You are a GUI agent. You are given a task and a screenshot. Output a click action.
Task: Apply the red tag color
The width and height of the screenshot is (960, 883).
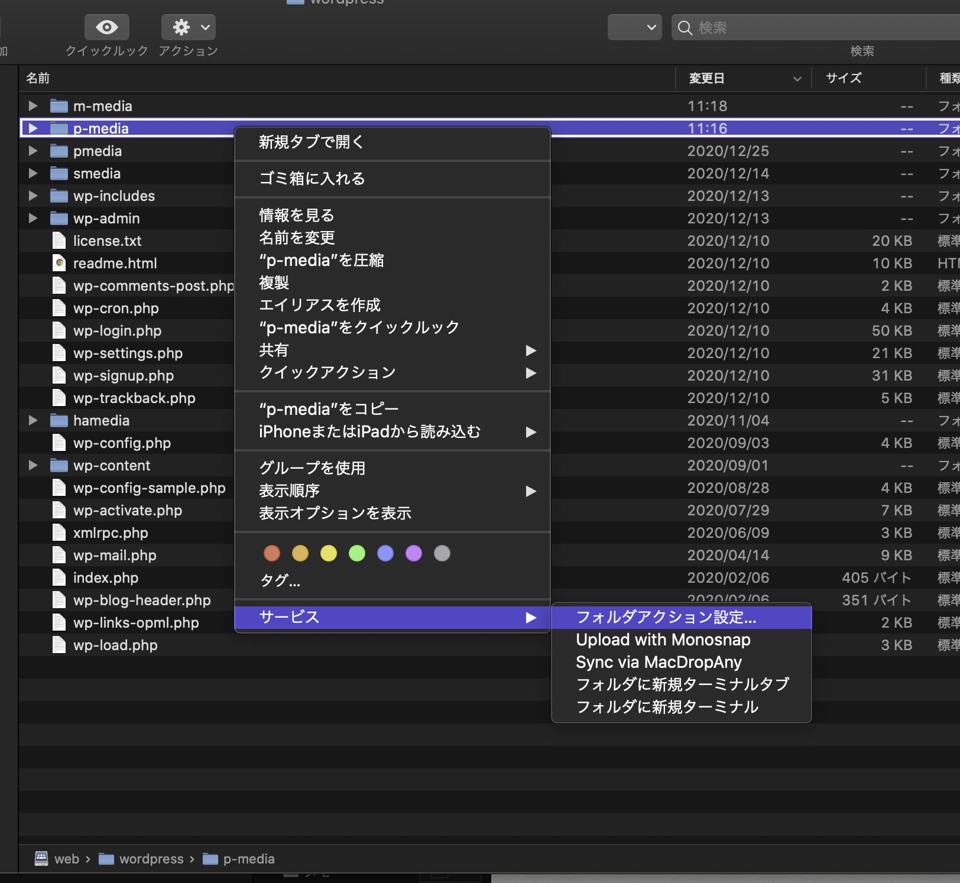[272, 553]
